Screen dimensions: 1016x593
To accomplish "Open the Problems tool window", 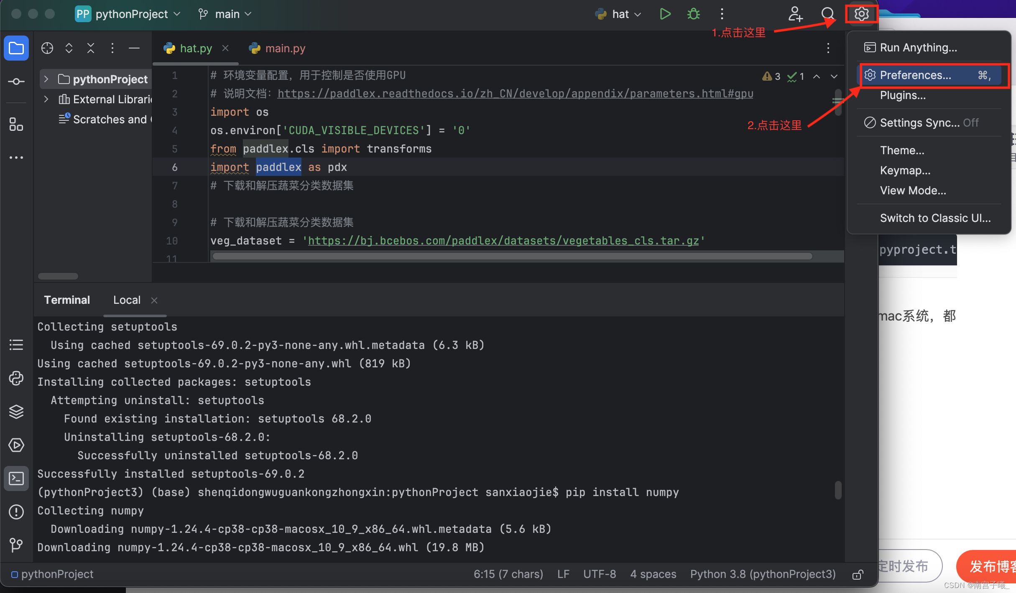I will [x=16, y=512].
